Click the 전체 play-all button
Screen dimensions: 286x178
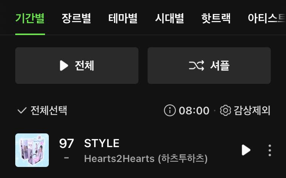(77, 66)
